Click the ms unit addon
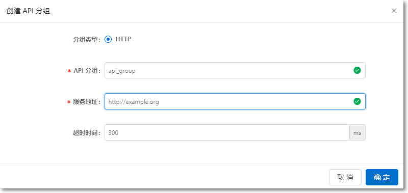Image resolution: width=408 pixels, height=193 pixels. tap(358, 132)
